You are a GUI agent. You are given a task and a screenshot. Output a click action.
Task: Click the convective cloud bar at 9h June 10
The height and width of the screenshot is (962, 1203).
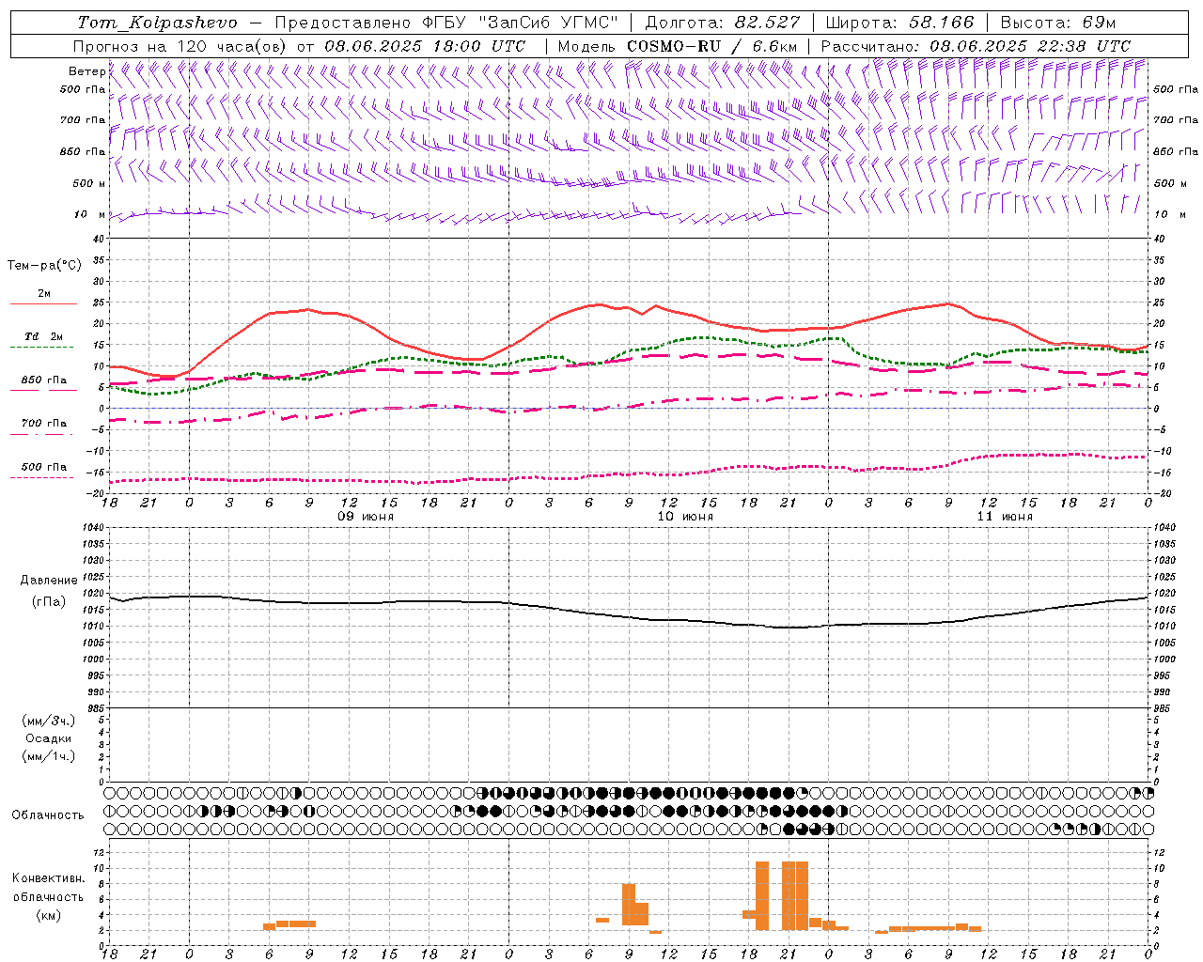tap(629, 905)
